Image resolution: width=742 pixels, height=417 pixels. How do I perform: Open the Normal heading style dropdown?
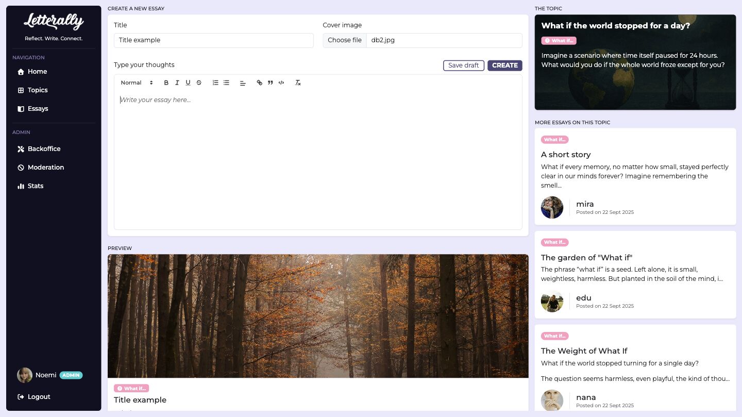(137, 82)
